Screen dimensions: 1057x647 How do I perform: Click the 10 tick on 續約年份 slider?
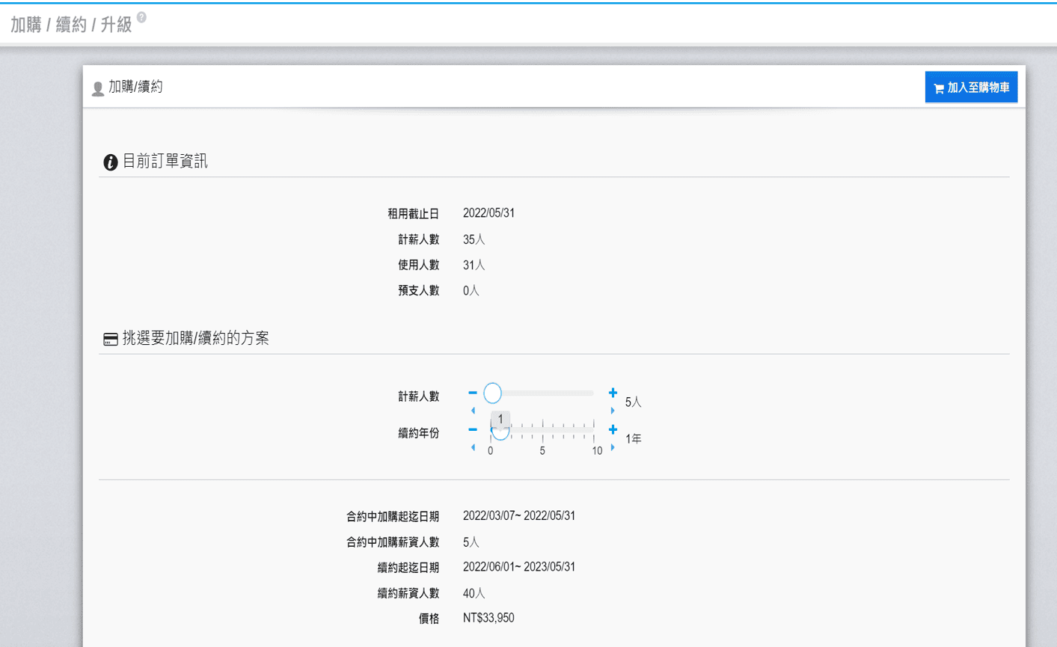coord(596,451)
